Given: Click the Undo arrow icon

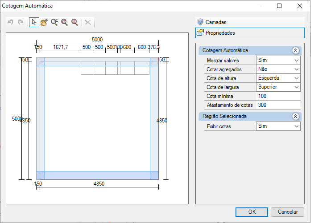Looking at the screenshot, I should (11, 22).
